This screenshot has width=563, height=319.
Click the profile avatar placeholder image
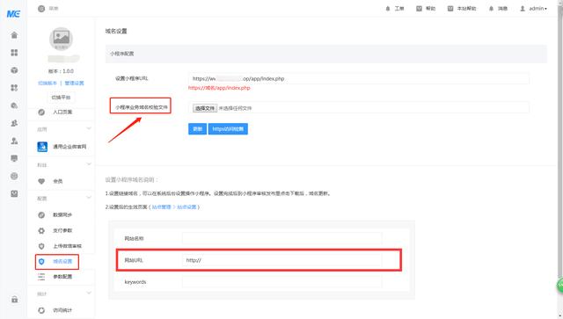[x=61, y=39]
